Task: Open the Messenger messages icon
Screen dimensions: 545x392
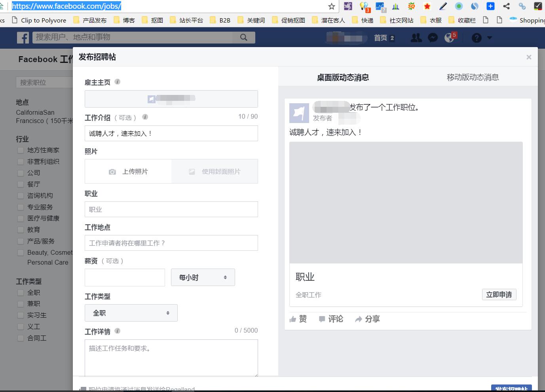Action: [x=433, y=38]
